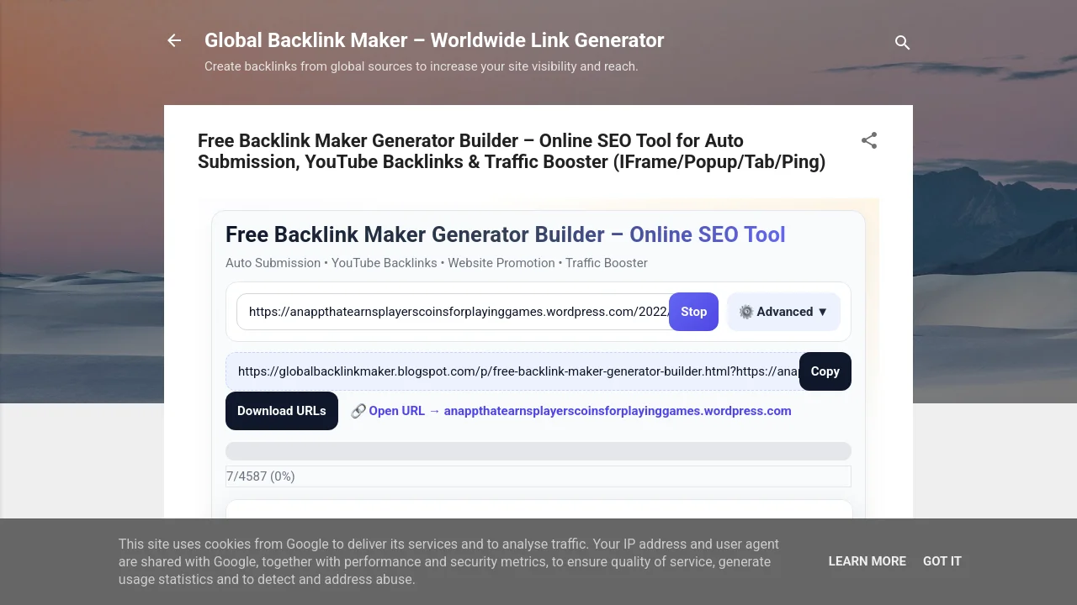Click the Download URLs button

click(282, 411)
